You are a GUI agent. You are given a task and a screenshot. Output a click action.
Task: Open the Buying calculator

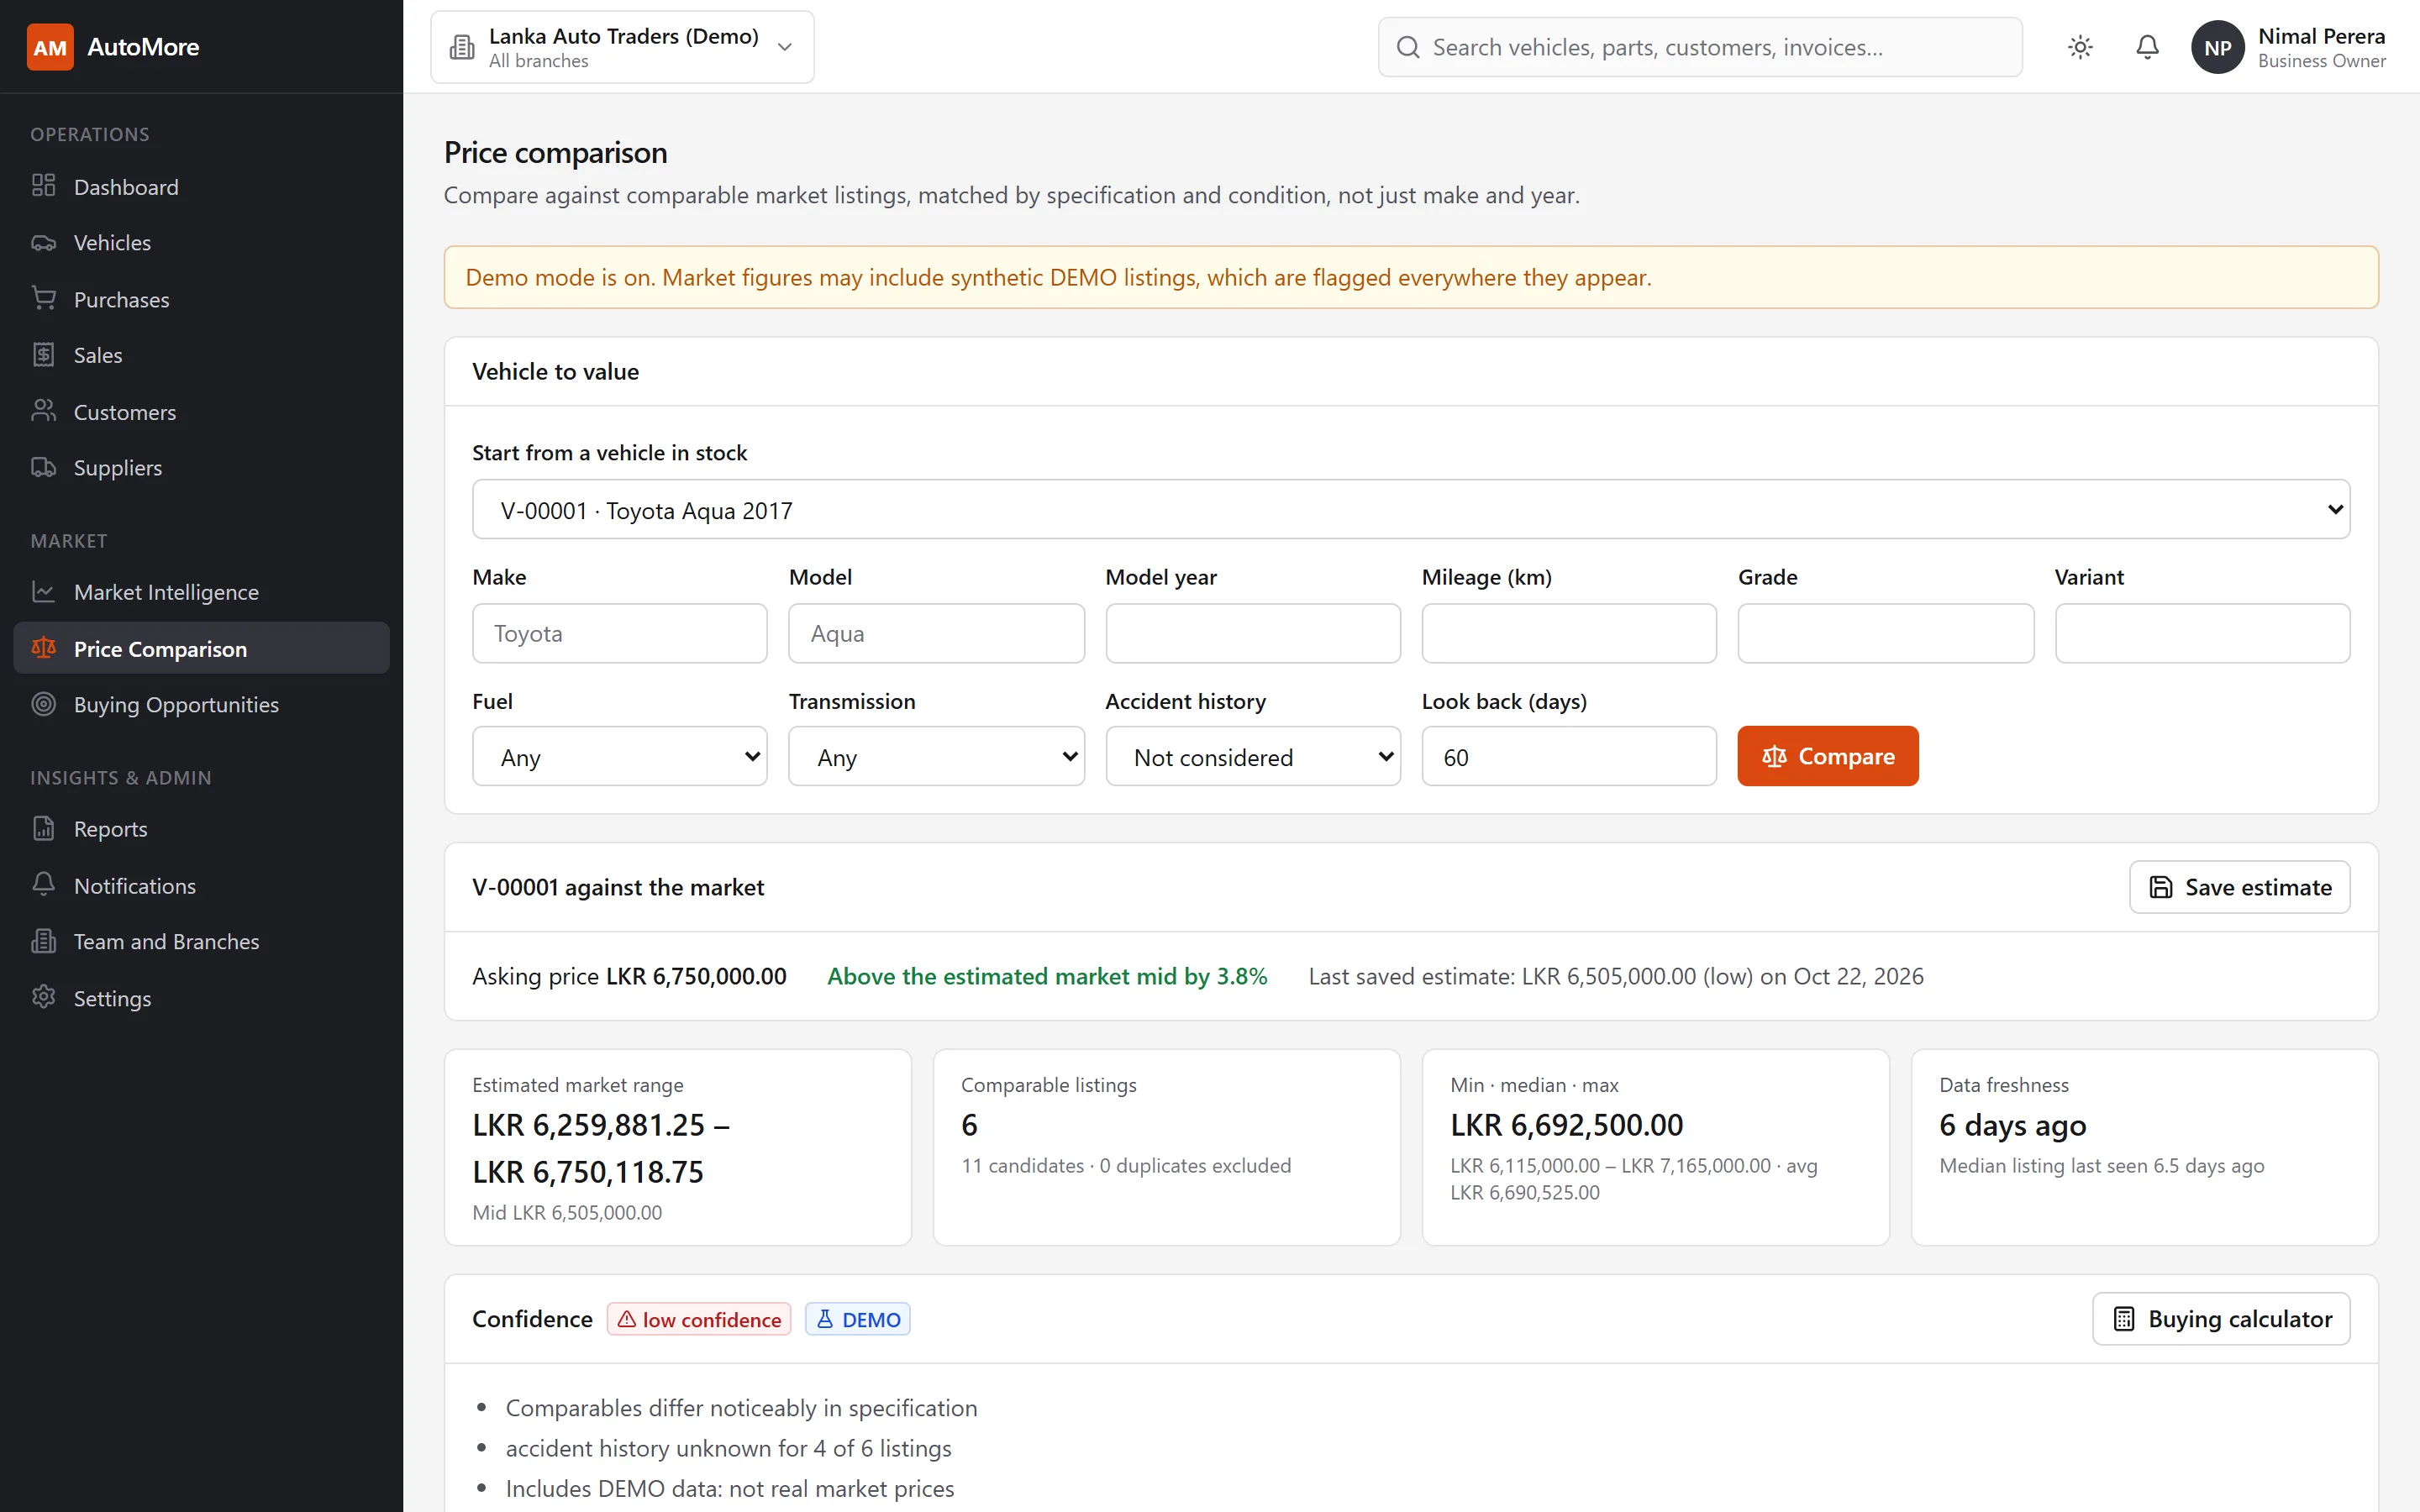click(2221, 1319)
